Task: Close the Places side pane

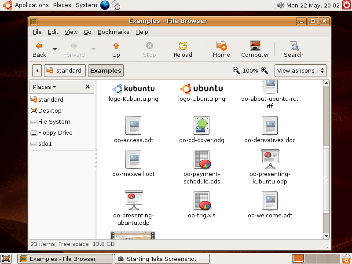Action: coord(88,87)
